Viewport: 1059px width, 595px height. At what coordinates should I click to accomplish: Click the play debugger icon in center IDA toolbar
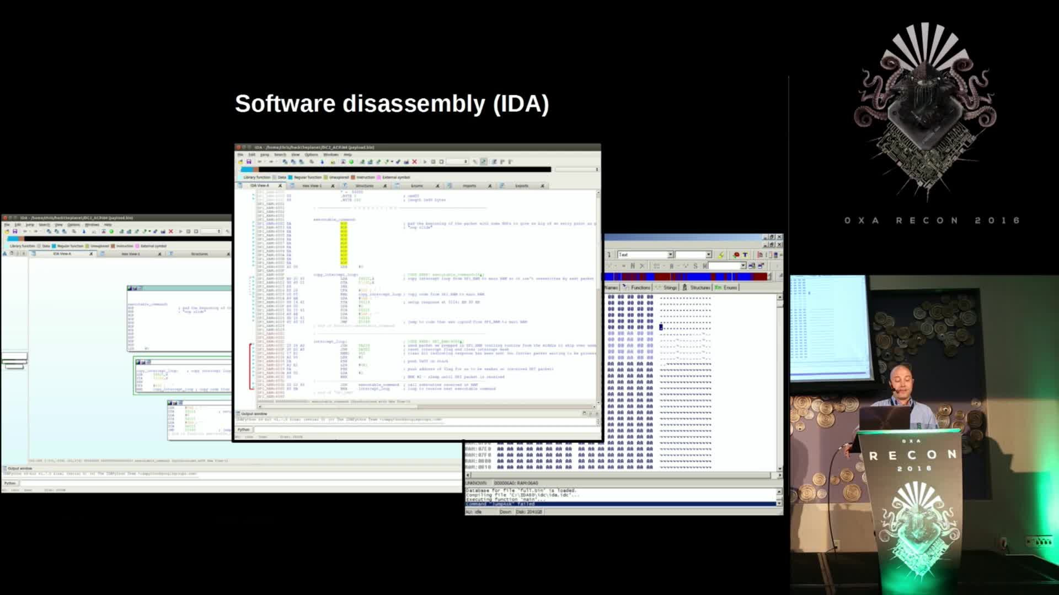tap(425, 161)
